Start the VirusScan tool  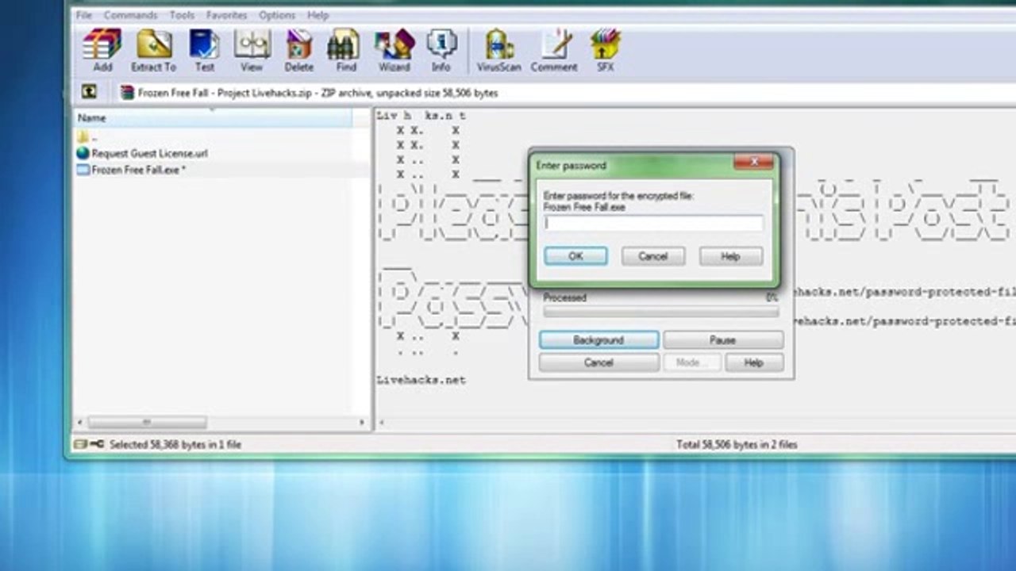point(499,50)
